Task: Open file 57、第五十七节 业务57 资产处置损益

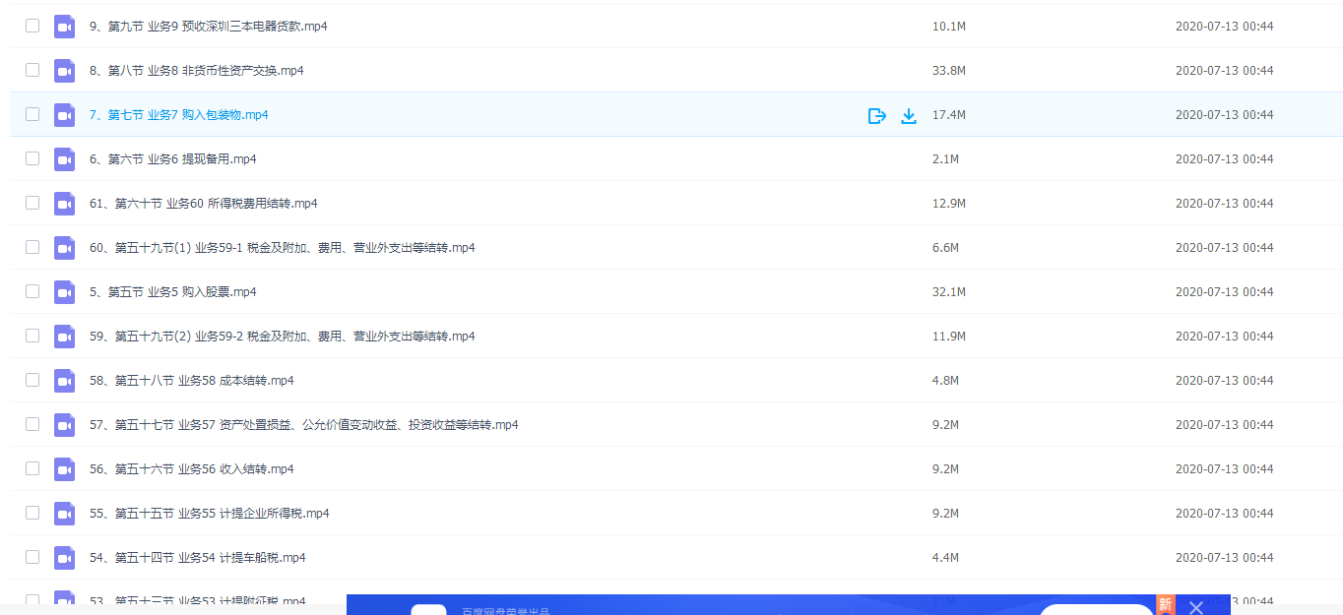Action: (303, 425)
